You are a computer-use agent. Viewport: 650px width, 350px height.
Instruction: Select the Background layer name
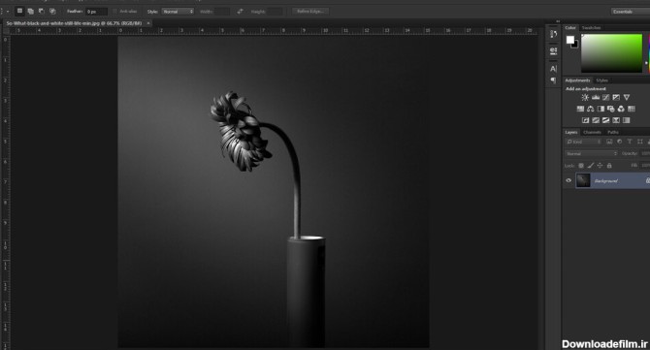[606, 181]
